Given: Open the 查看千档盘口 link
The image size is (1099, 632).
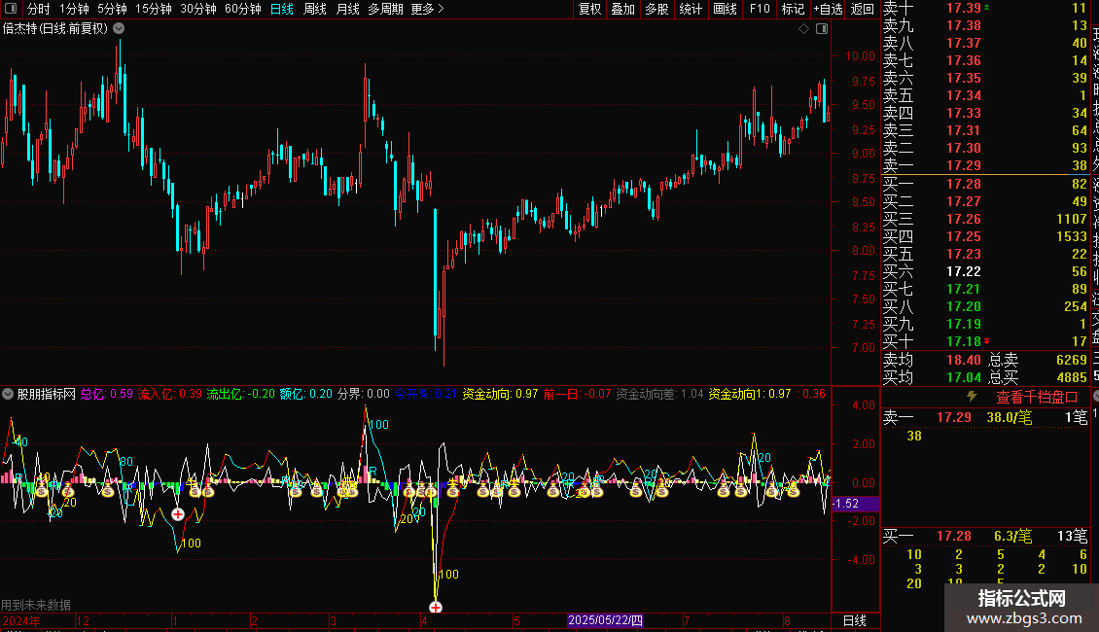Looking at the screenshot, I should pos(1037,397).
